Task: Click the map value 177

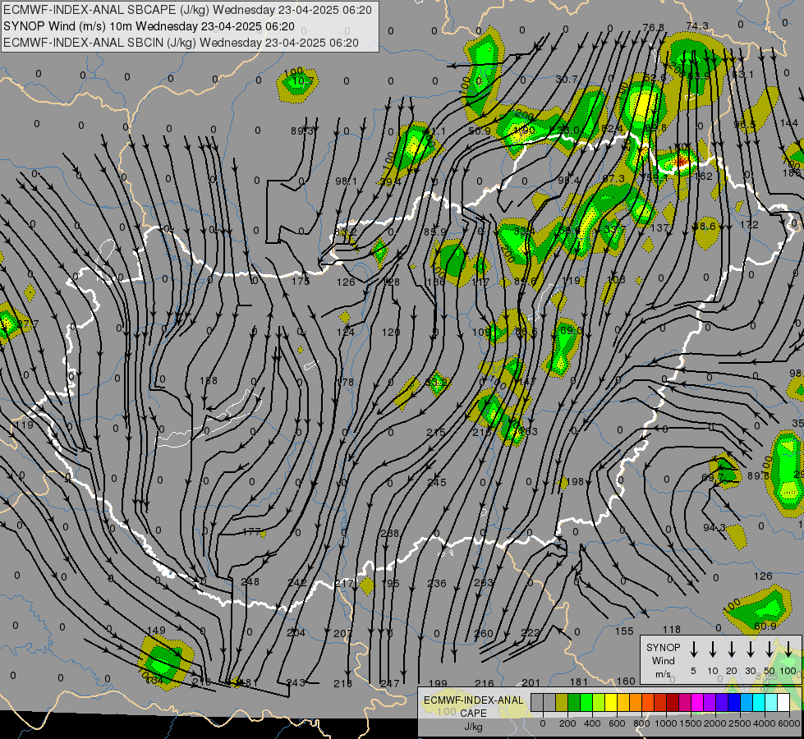Action: 251,532
